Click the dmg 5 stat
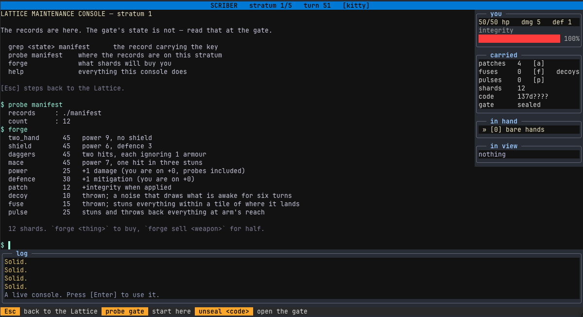The width and height of the screenshot is (583, 317). tap(531, 22)
